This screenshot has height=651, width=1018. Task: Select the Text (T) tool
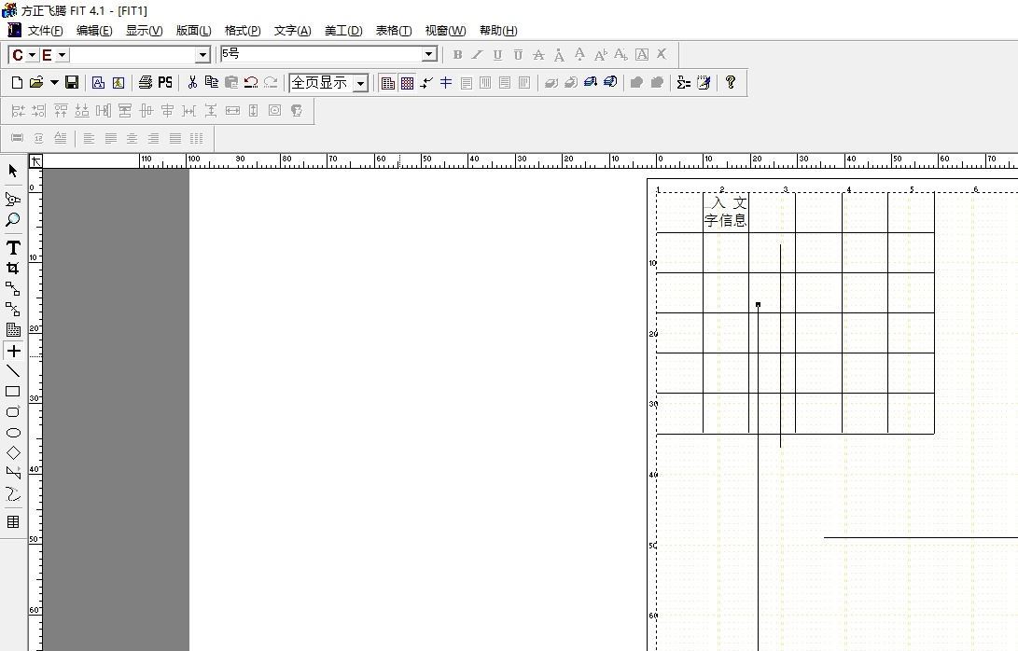[x=13, y=247]
